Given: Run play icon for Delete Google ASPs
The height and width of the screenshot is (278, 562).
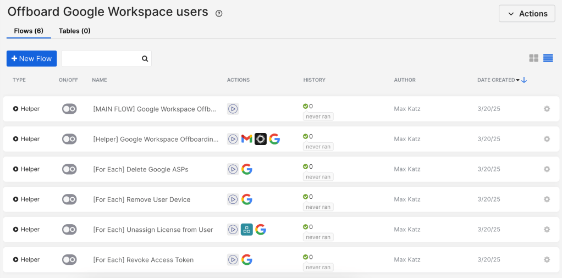Looking at the screenshot, I should 233,169.
